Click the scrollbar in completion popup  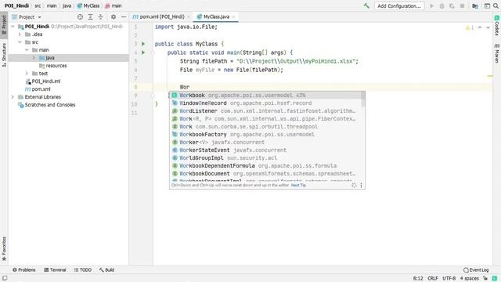(x=363, y=99)
